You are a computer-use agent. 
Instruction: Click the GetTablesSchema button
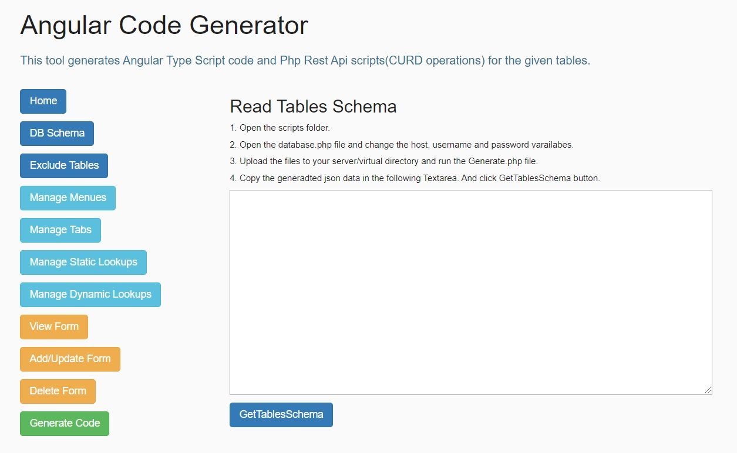point(281,415)
